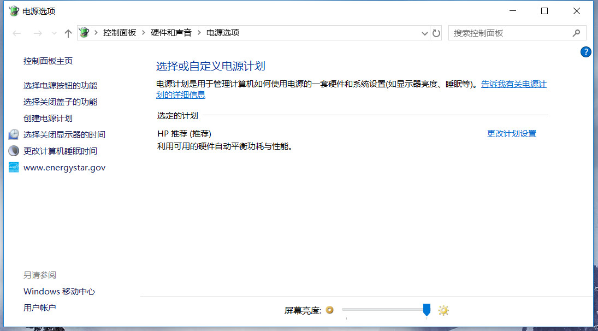The height and width of the screenshot is (331, 598).
Task: Click the bright sun icon right of the brightness slider
Action: [x=443, y=310]
